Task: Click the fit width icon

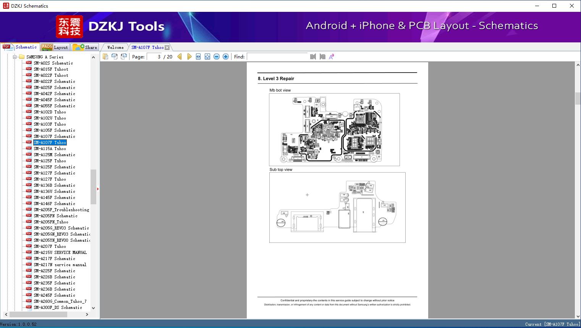Action: pos(198,57)
